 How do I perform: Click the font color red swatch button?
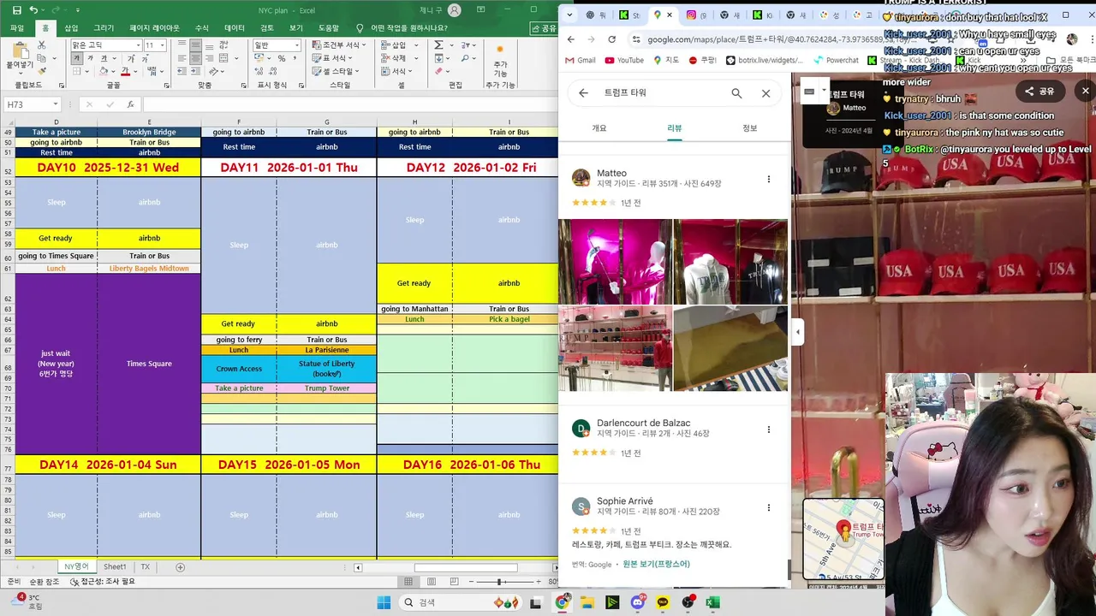(125, 71)
